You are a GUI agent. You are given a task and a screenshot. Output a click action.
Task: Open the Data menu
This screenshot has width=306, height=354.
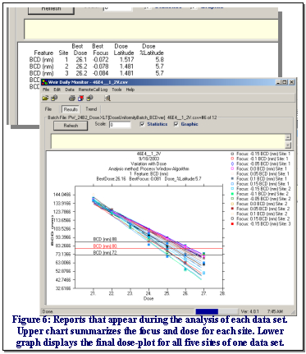tap(70, 90)
